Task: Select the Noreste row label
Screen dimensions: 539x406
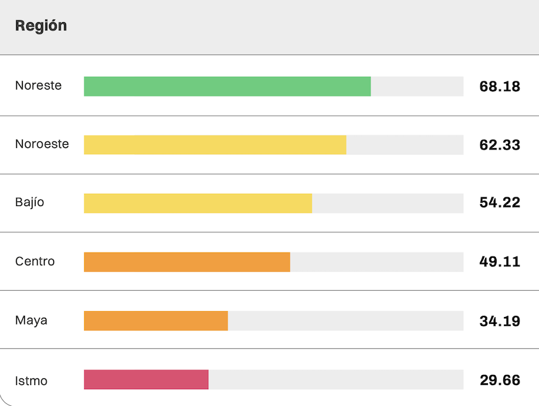Action: [38, 86]
